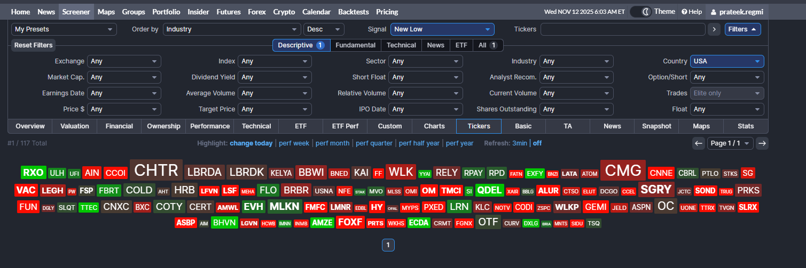Image resolution: width=806 pixels, height=268 pixels.
Task: Highlight by perf week link
Action: (x=294, y=143)
